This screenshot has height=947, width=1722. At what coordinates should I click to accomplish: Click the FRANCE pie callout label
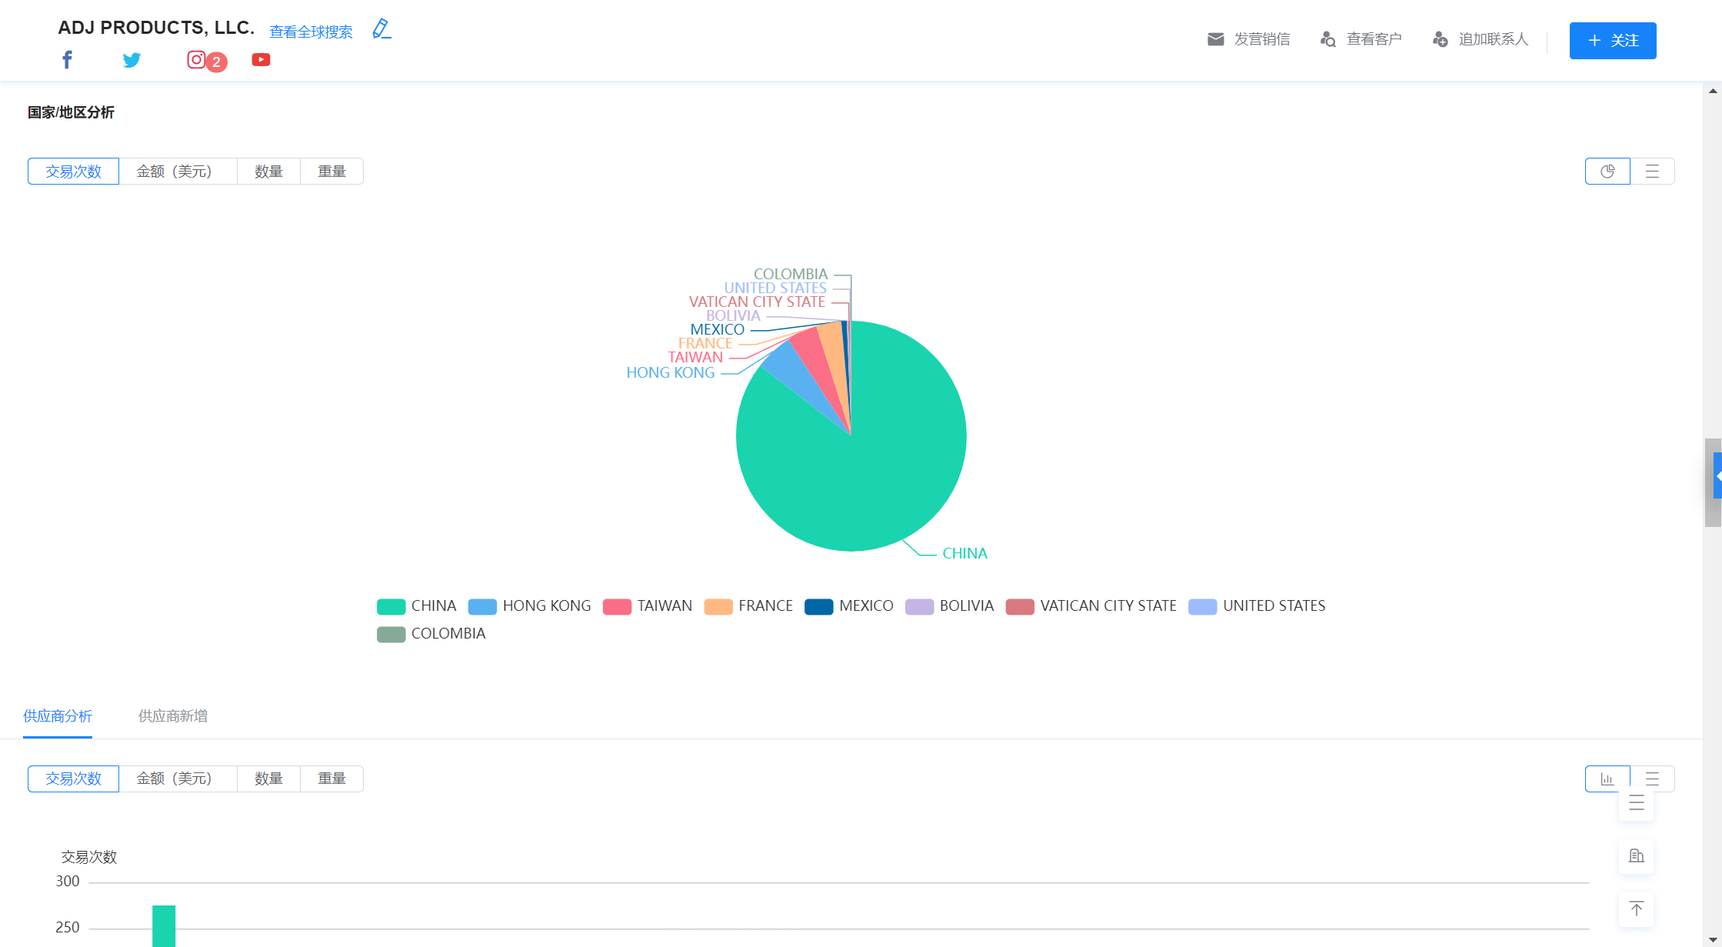tap(705, 344)
